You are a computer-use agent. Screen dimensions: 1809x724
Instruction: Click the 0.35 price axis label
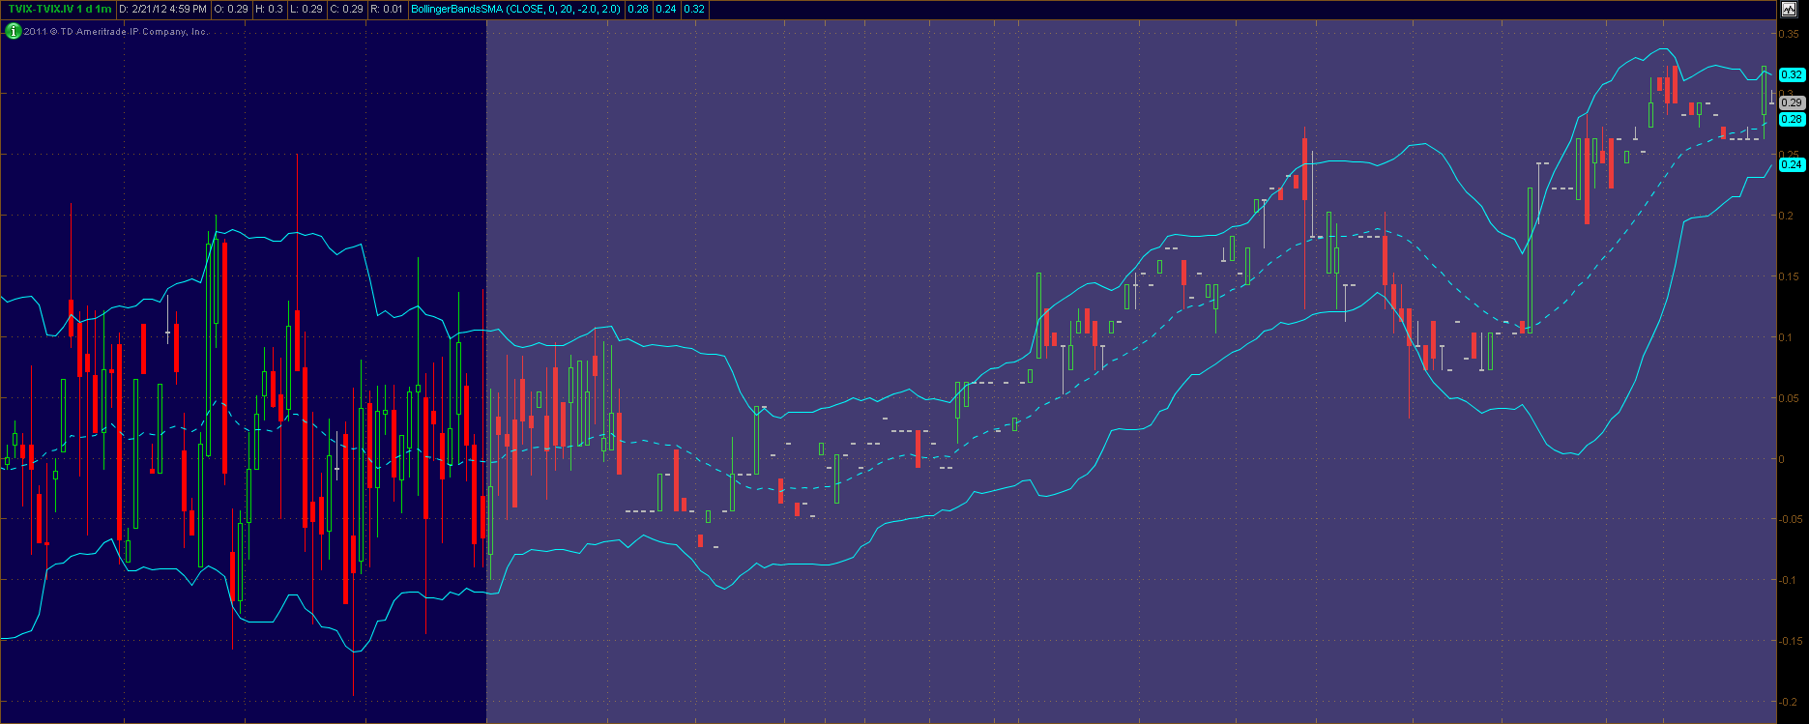pos(1790,34)
